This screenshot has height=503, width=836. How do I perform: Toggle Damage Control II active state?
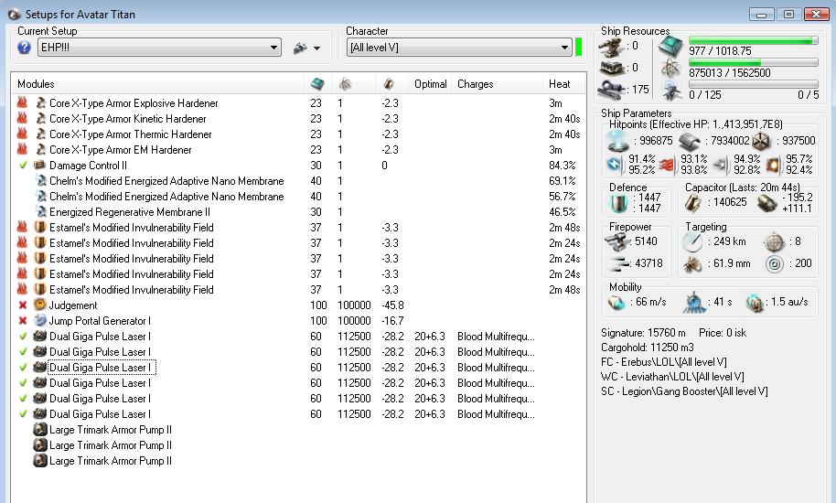23,166
